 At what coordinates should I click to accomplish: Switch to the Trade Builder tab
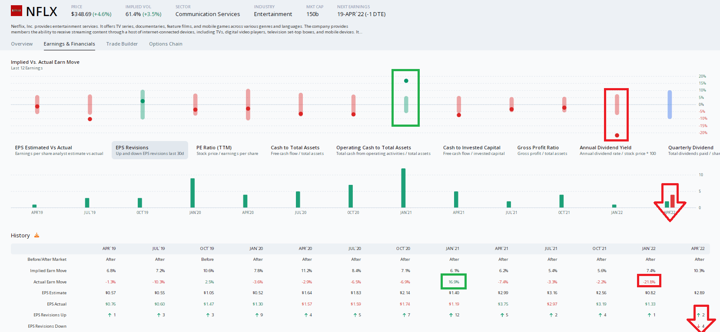coord(122,44)
